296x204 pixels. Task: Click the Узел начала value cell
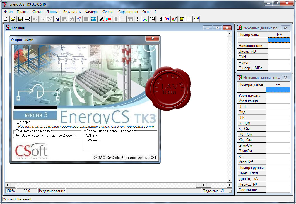[278, 95]
